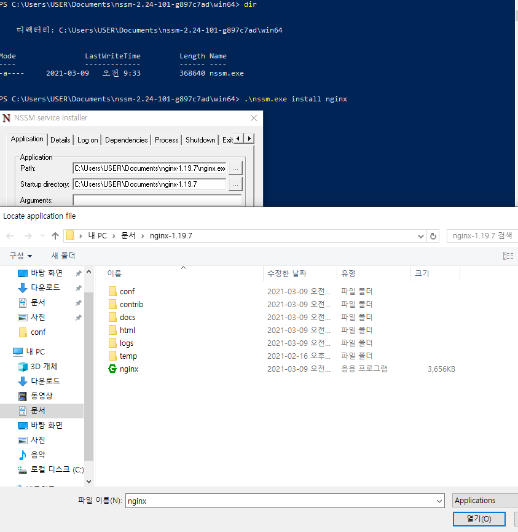Open 음악 in navigation pane
Screen dimensions: 518x532
[x=37, y=455]
